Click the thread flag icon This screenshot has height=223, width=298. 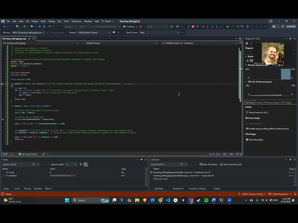[x=114, y=33]
